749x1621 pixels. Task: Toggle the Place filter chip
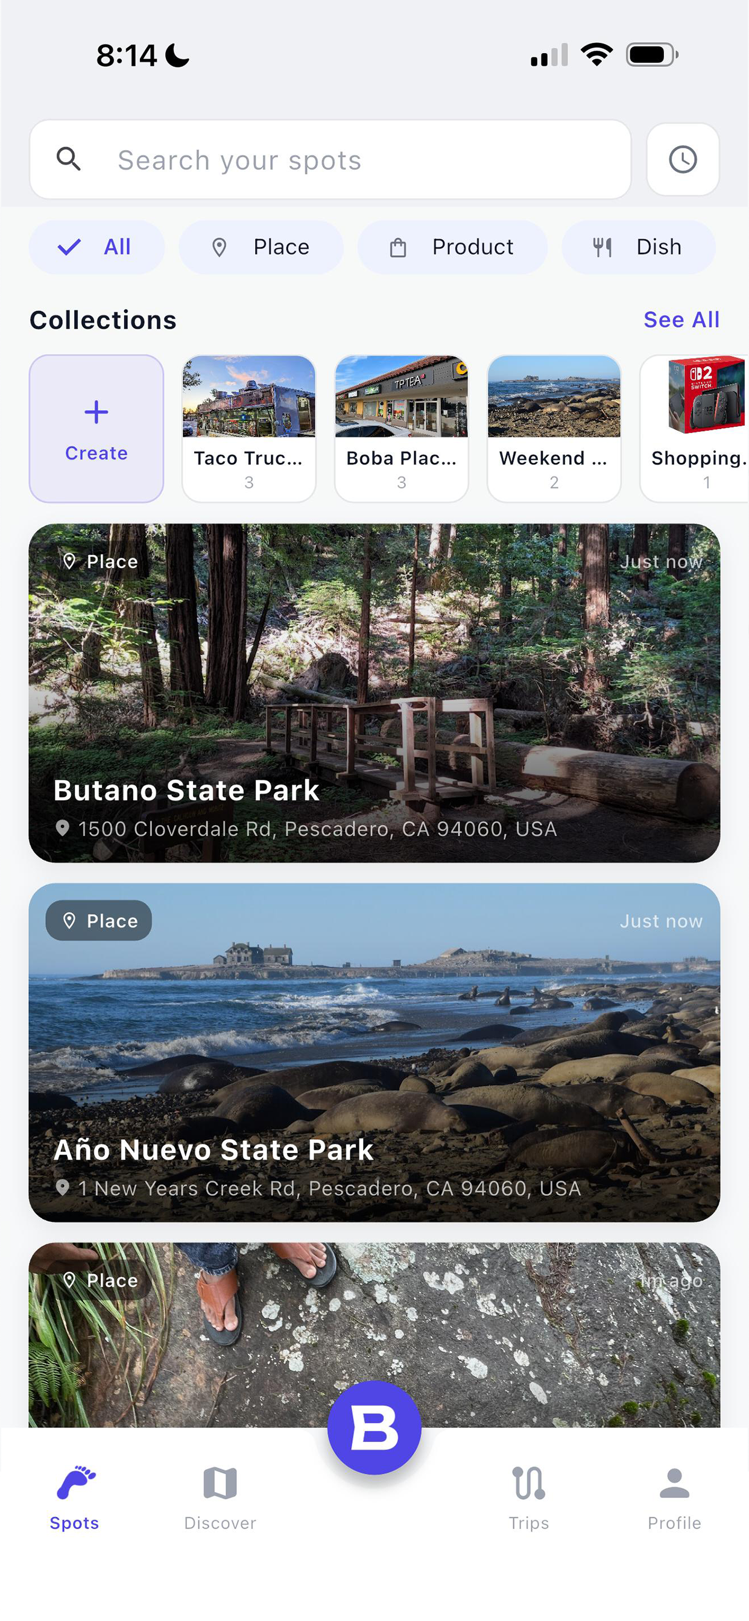click(261, 247)
